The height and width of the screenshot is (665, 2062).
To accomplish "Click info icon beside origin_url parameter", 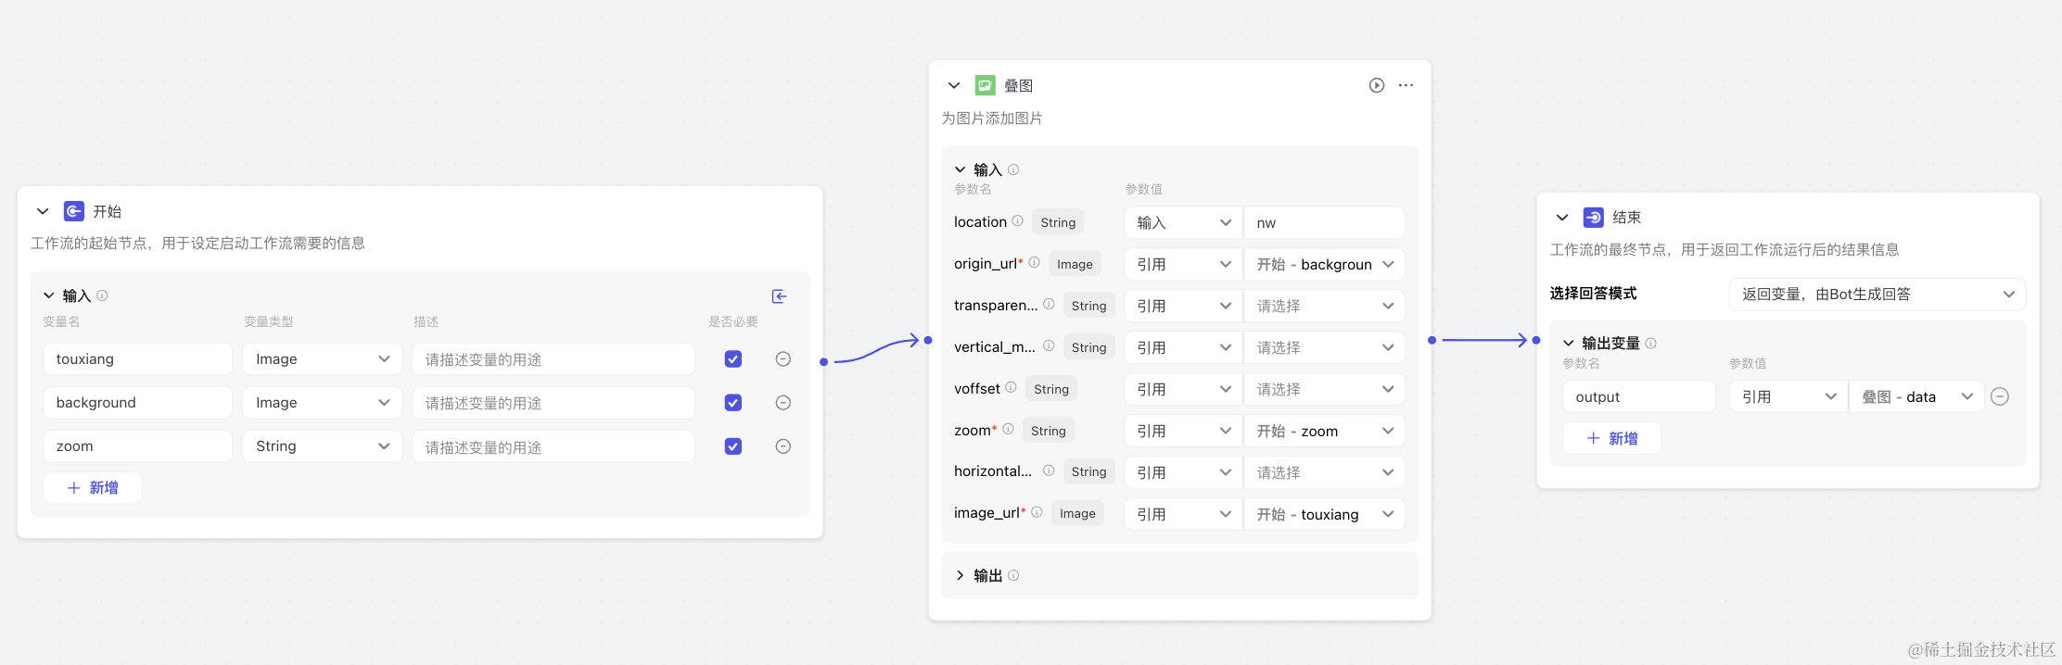I will point(1034,262).
